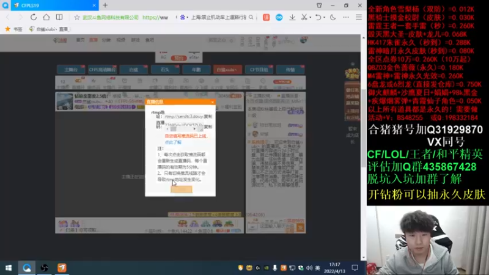Click the stream code scrollbar left arrow
Image resolution: width=489 pixels, height=275 pixels.
pos(167,129)
